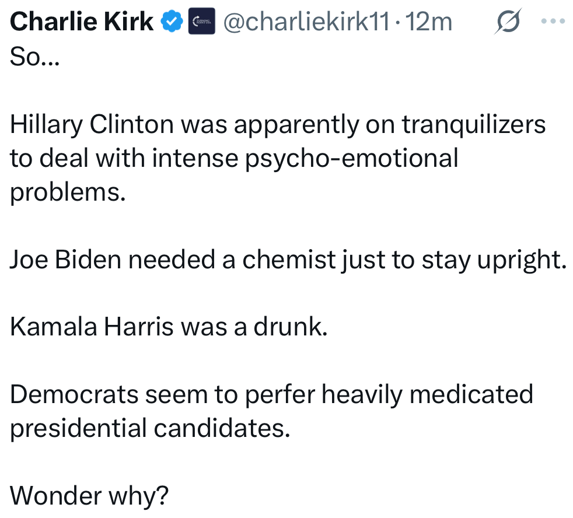This screenshot has width=573, height=518.
Task: Open the post via the 12m timestamp
Action: pos(431,22)
